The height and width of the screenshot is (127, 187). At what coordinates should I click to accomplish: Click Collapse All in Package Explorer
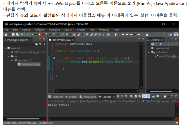click(x=36, y=44)
